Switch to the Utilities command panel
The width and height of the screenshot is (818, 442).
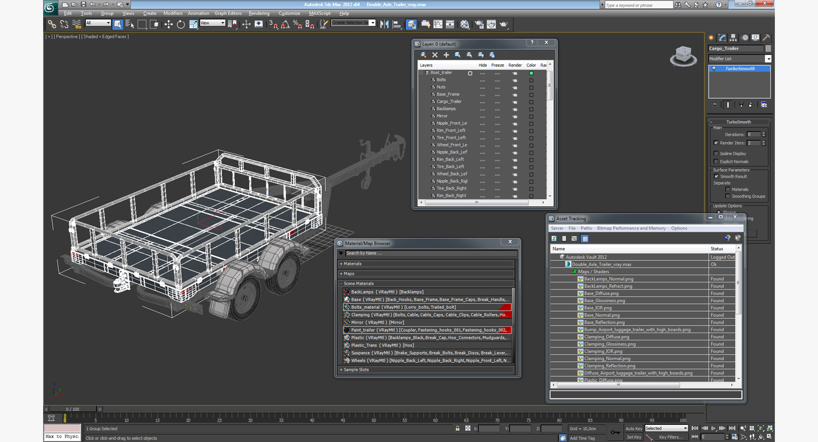[x=766, y=38]
